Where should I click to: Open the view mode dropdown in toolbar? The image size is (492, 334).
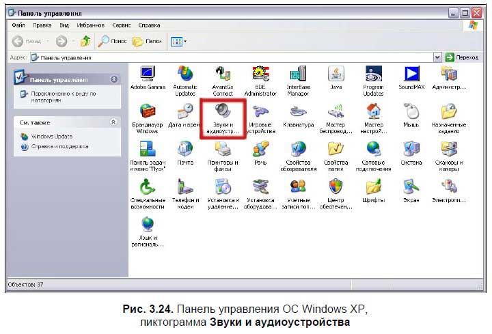click(178, 42)
